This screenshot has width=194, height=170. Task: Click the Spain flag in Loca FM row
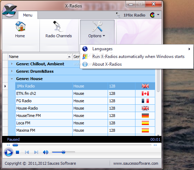[145, 123]
